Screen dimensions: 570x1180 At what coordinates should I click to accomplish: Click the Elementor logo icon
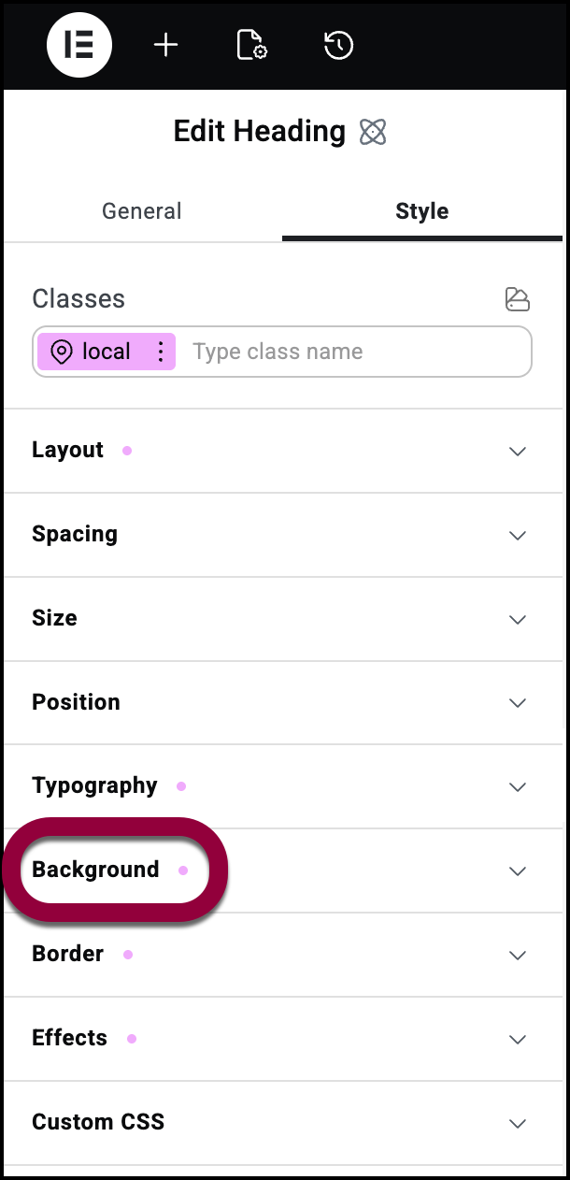tap(79, 46)
